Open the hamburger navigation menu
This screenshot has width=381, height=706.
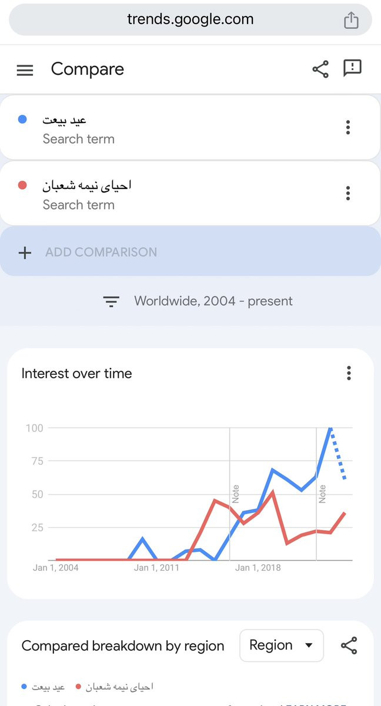pyautogui.click(x=25, y=70)
